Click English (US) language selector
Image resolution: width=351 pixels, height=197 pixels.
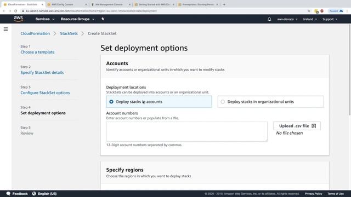(x=47, y=194)
